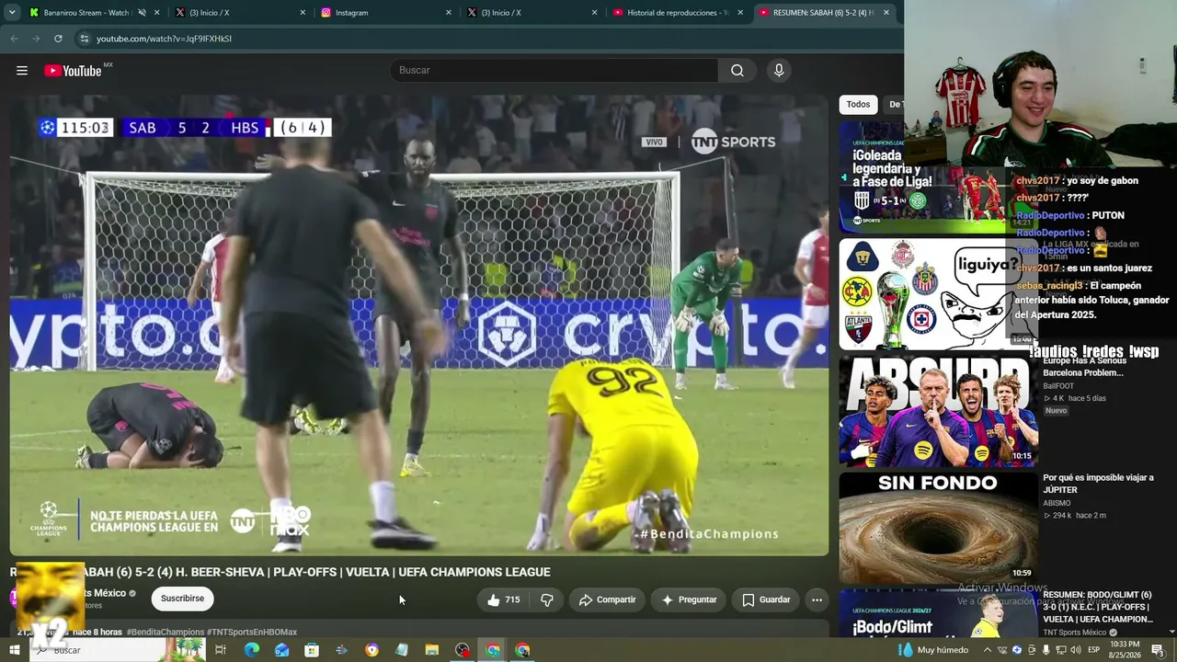This screenshot has width=1177, height=662.
Task: Open the Windows notification center
Action: tap(1158, 650)
